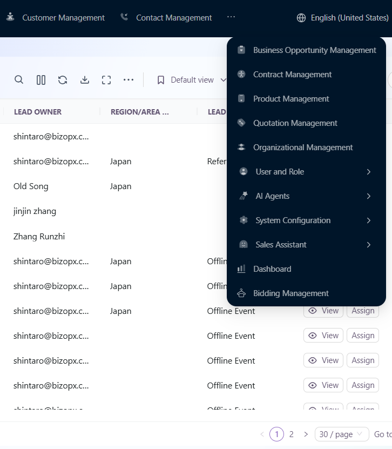Click the globe language icon
392x449 pixels.
pos(301,18)
